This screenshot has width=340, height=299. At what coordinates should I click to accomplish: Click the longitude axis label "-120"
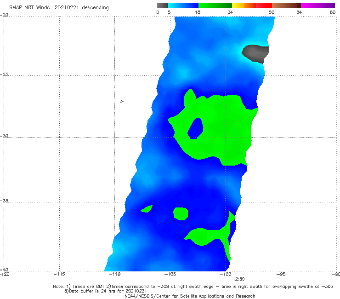click(x=5, y=274)
